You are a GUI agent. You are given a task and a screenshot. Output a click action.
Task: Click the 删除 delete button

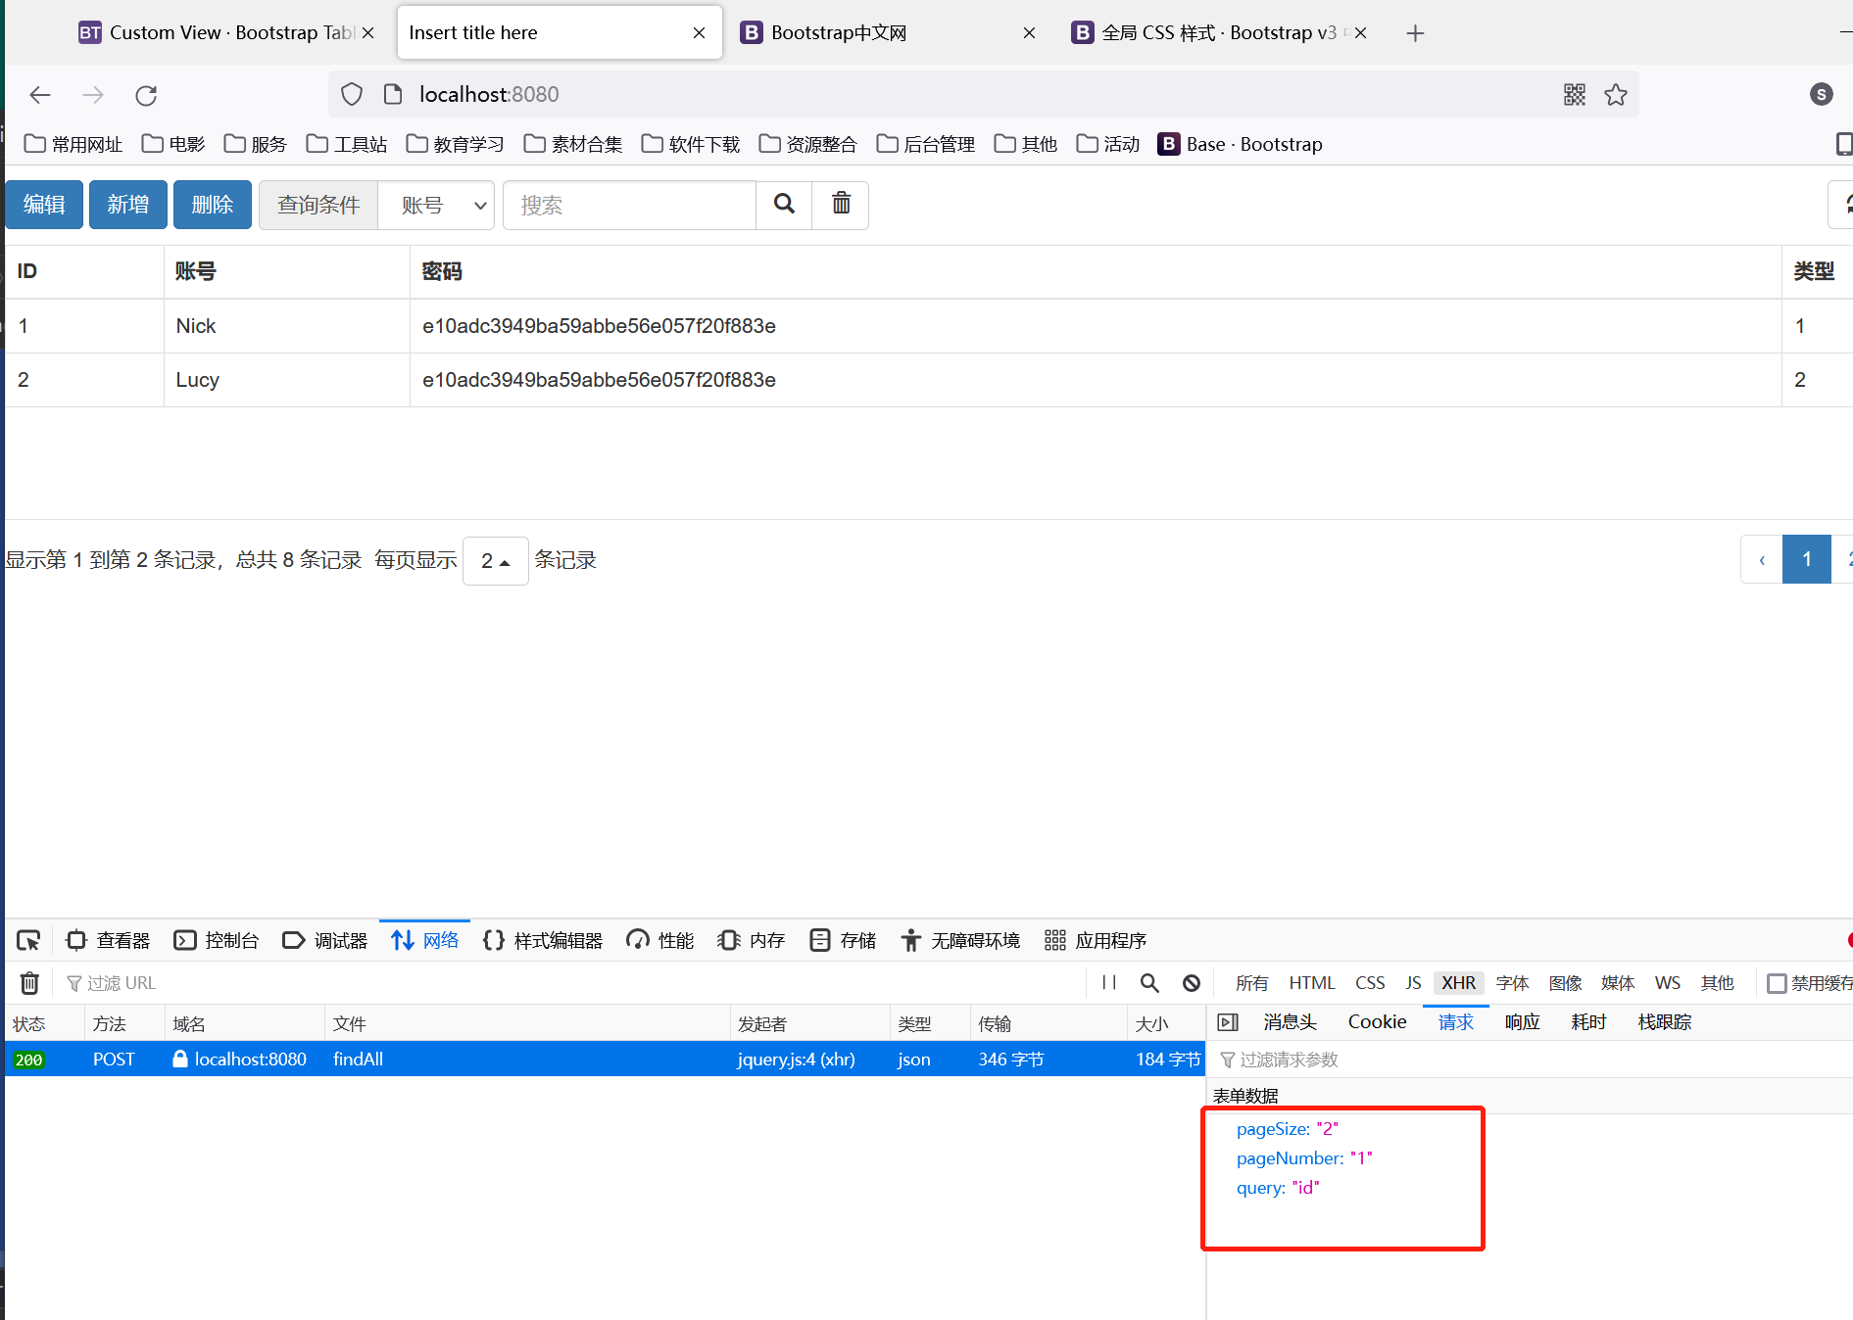(x=213, y=205)
